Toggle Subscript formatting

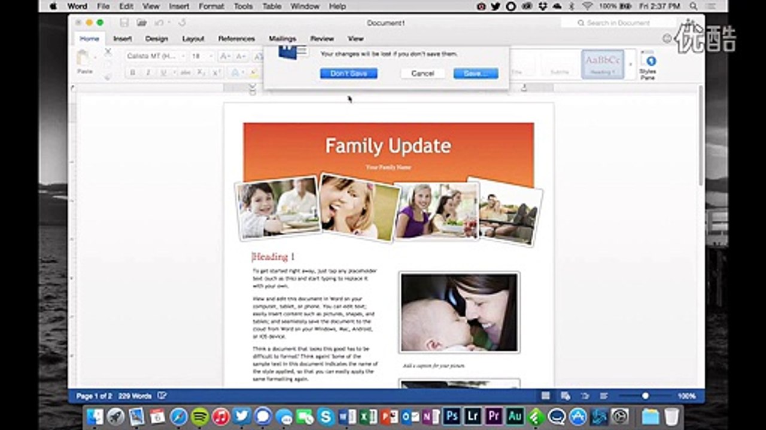202,73
